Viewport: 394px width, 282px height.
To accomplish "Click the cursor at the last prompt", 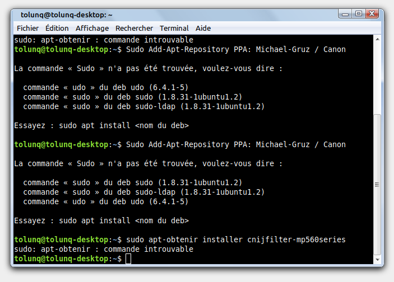I will pos(128,258).
